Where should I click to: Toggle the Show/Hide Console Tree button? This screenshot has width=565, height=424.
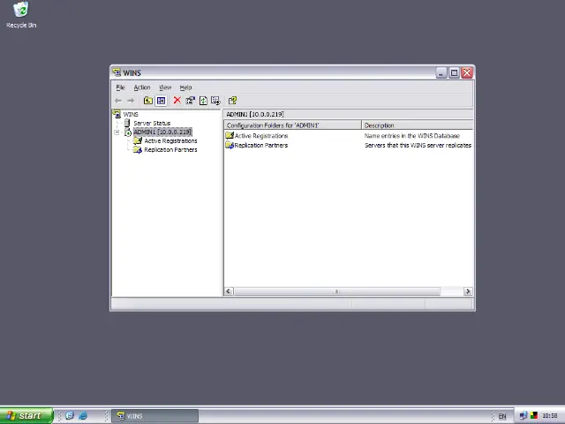point(161,101)
